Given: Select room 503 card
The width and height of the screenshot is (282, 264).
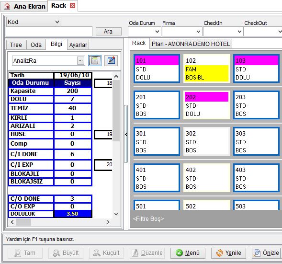Looking at the screenshot, I should (x=256, y=205).
